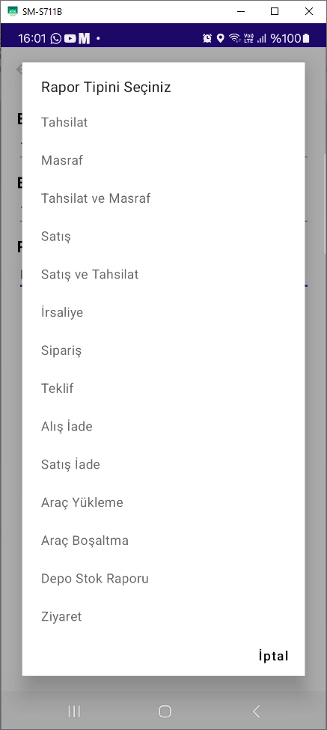The width and height of the screenshot is (327, 730).
Task: Open the recent apps navigation icon
Action: tap(74, 711)
